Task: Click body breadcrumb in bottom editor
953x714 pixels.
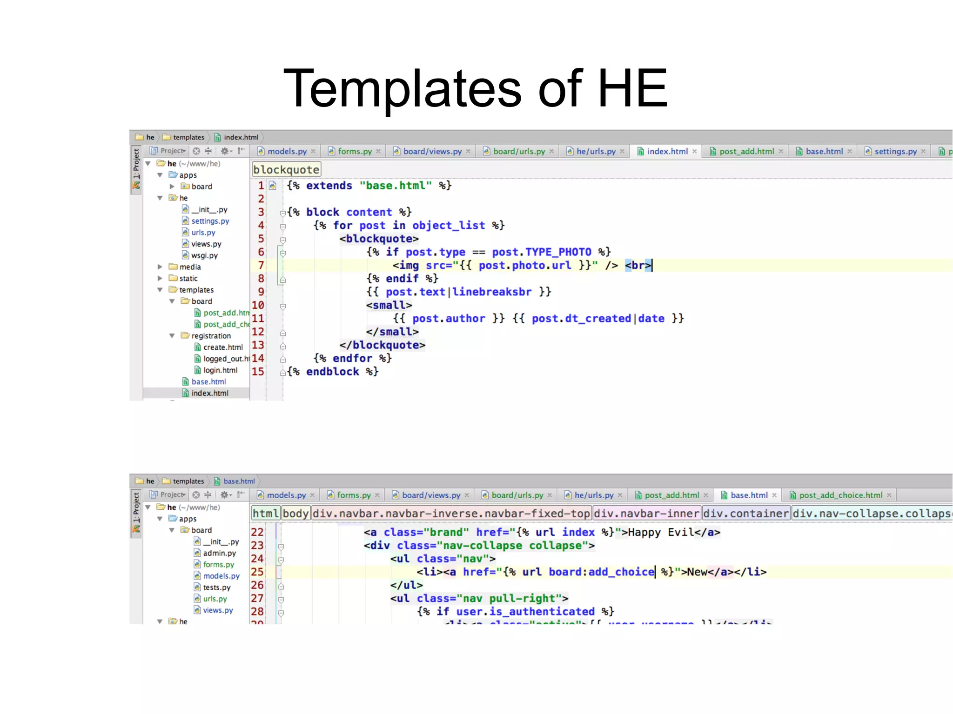Action: coord(296,514)
